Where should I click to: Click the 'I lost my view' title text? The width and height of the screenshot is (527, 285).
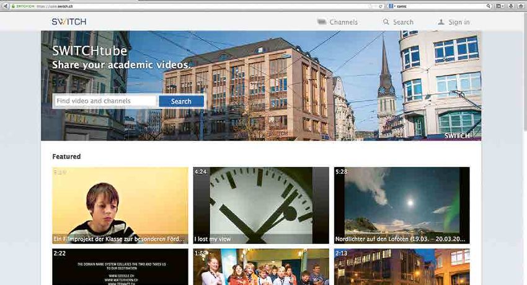tap(213, 239)
